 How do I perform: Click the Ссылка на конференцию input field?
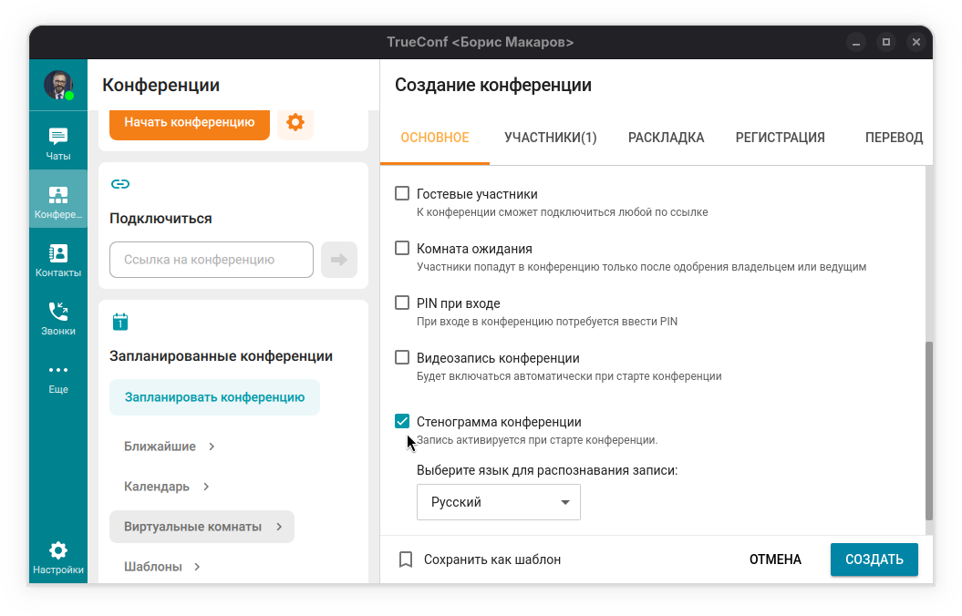click(x=212, y=260)
